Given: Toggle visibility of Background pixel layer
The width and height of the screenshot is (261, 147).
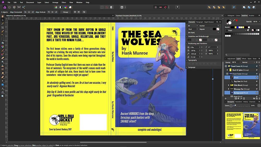Looking at the screenshot, I should (x=257, y=93).
